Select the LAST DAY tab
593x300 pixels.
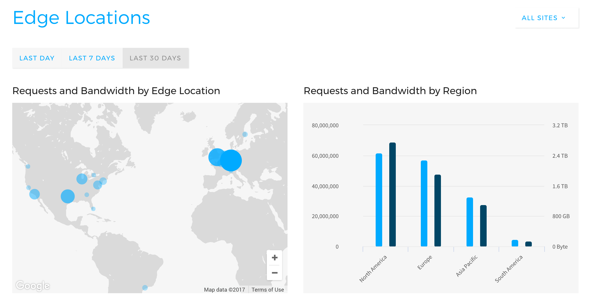coord(37,58)
